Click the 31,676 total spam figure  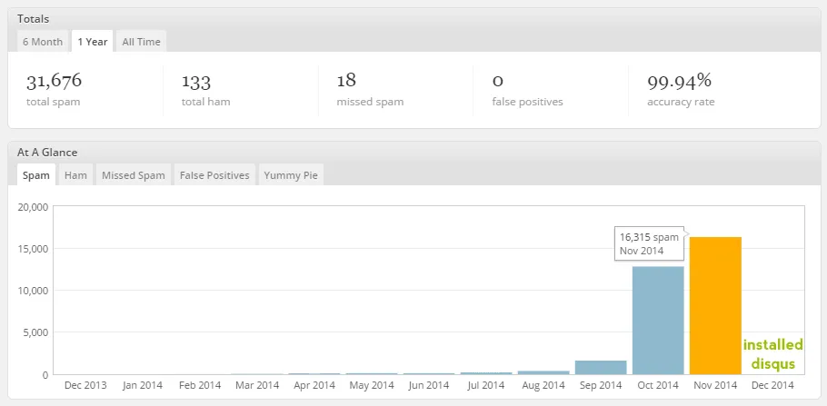(55, 81)
